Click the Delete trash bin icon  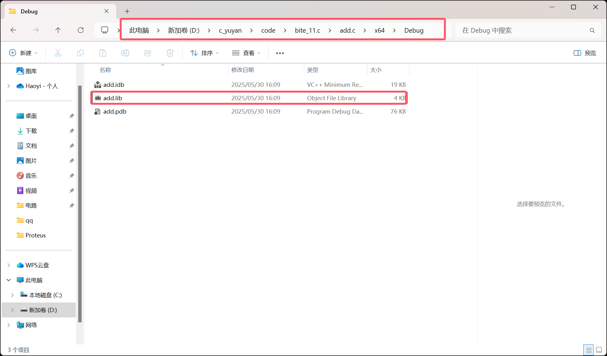[x=170, y=53]
